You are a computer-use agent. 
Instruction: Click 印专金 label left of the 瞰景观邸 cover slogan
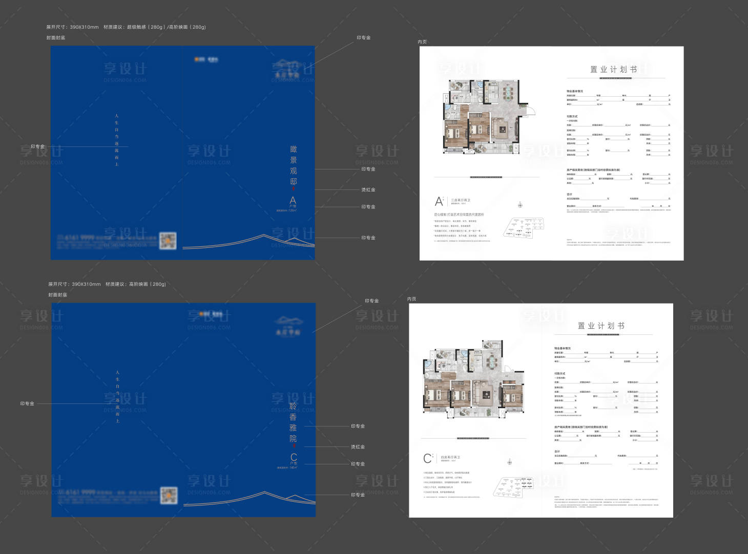pyautogui.click(x=38, y=146)
